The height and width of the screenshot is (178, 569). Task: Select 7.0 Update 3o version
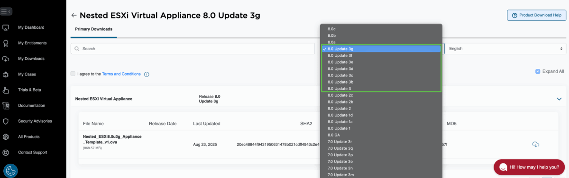tap(381, 161)
